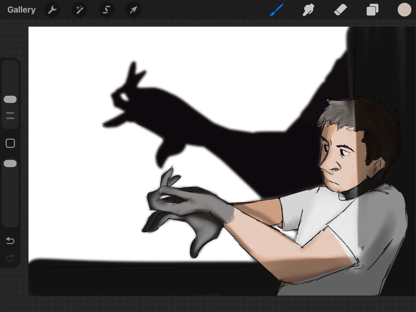Activate the Transform arrow tool
The image size is (416, 312).
[x=133, y=10]
